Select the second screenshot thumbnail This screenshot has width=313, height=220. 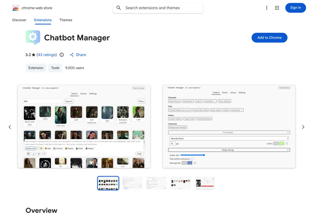pyautogui.click(x=132, y=183)
